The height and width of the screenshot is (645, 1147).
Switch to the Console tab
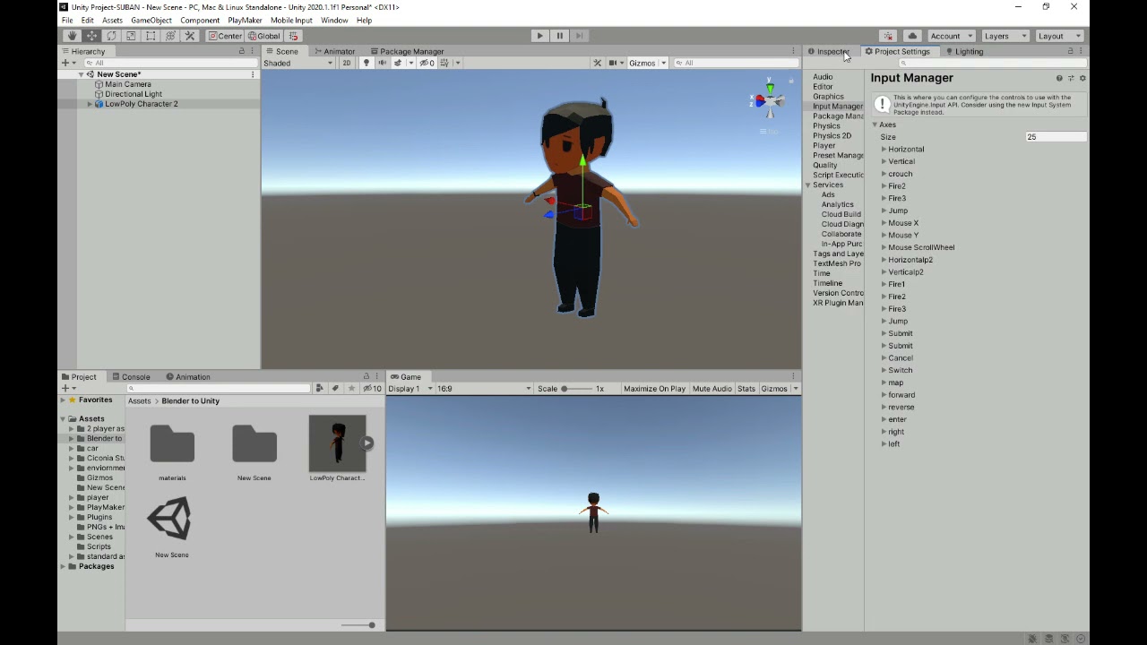(x=131, y=377)
